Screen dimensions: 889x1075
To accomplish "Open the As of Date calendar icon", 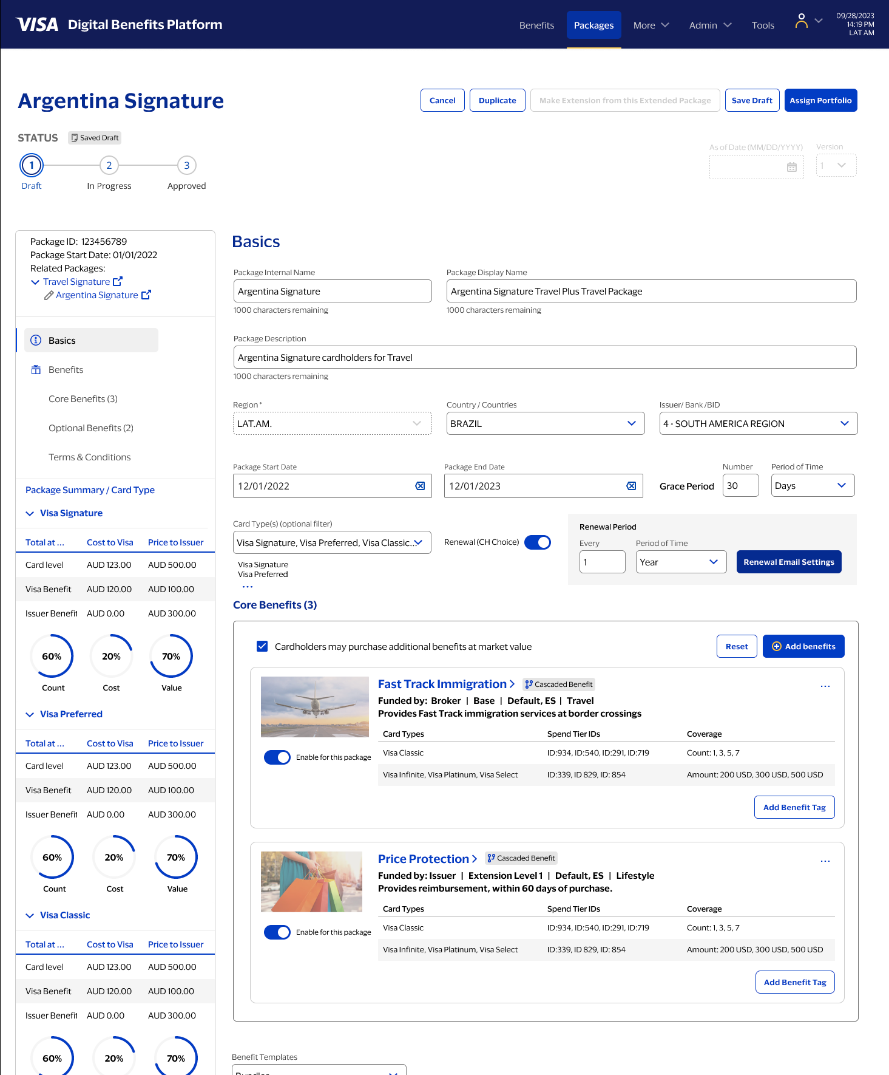I will pos(792,167).
